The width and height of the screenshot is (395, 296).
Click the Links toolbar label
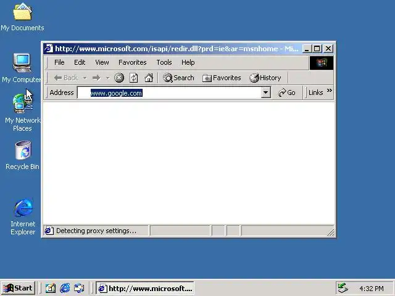pyautogui.click(x=315, y=92)
